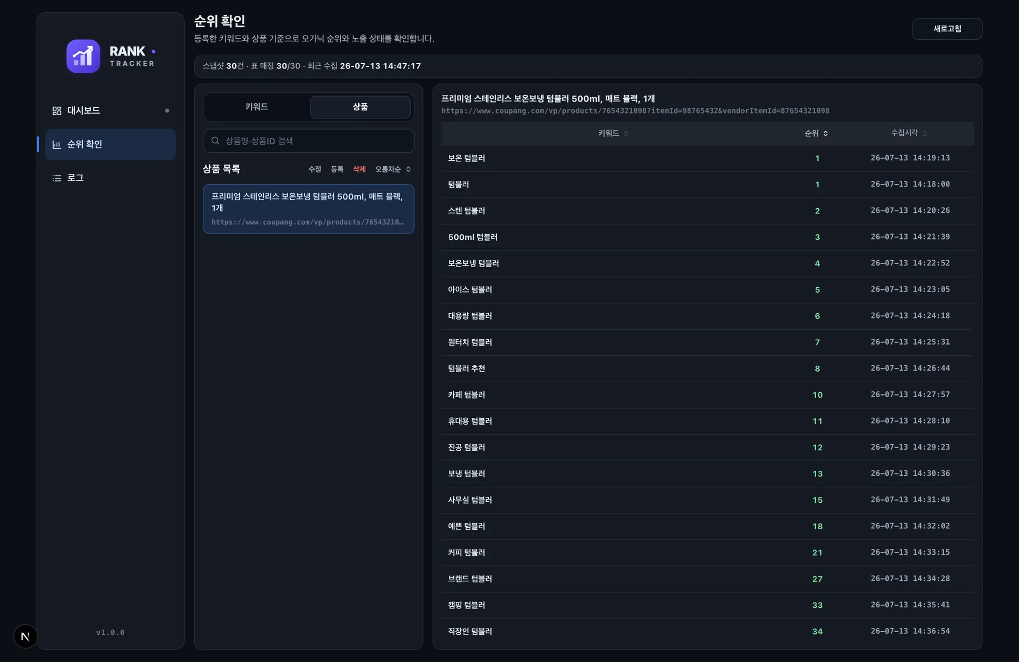The image size is (1019, 662).
Task: Open the 오름차순 sort dropdown
Action: [393, 169]
